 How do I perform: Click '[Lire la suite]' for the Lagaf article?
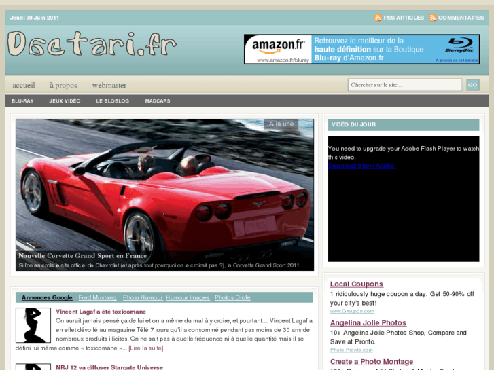point(146,348)
